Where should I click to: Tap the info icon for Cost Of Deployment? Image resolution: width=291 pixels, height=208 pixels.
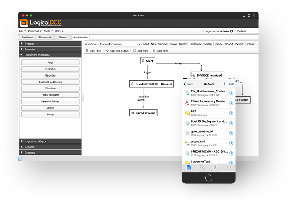(x=231, y=123)
